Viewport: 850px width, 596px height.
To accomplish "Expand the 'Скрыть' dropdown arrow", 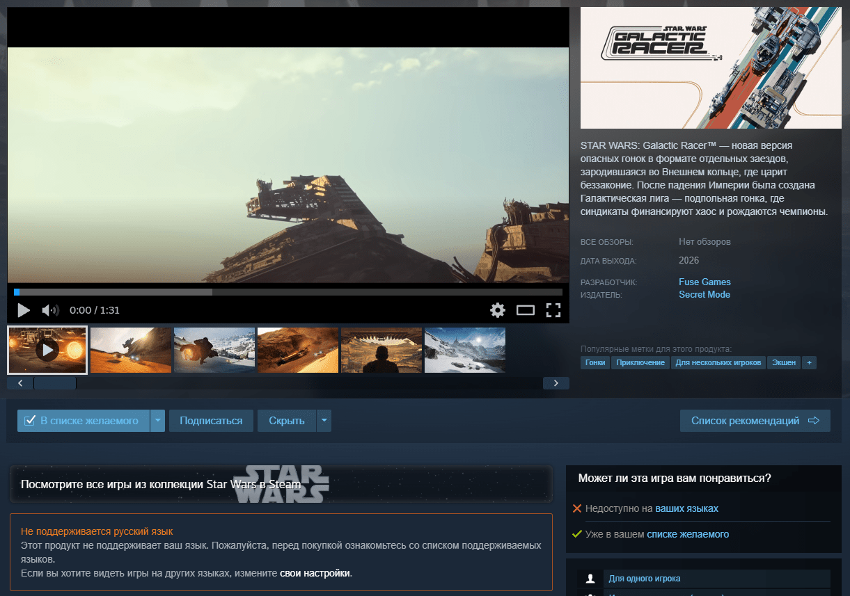I will (x=324, y=421).
